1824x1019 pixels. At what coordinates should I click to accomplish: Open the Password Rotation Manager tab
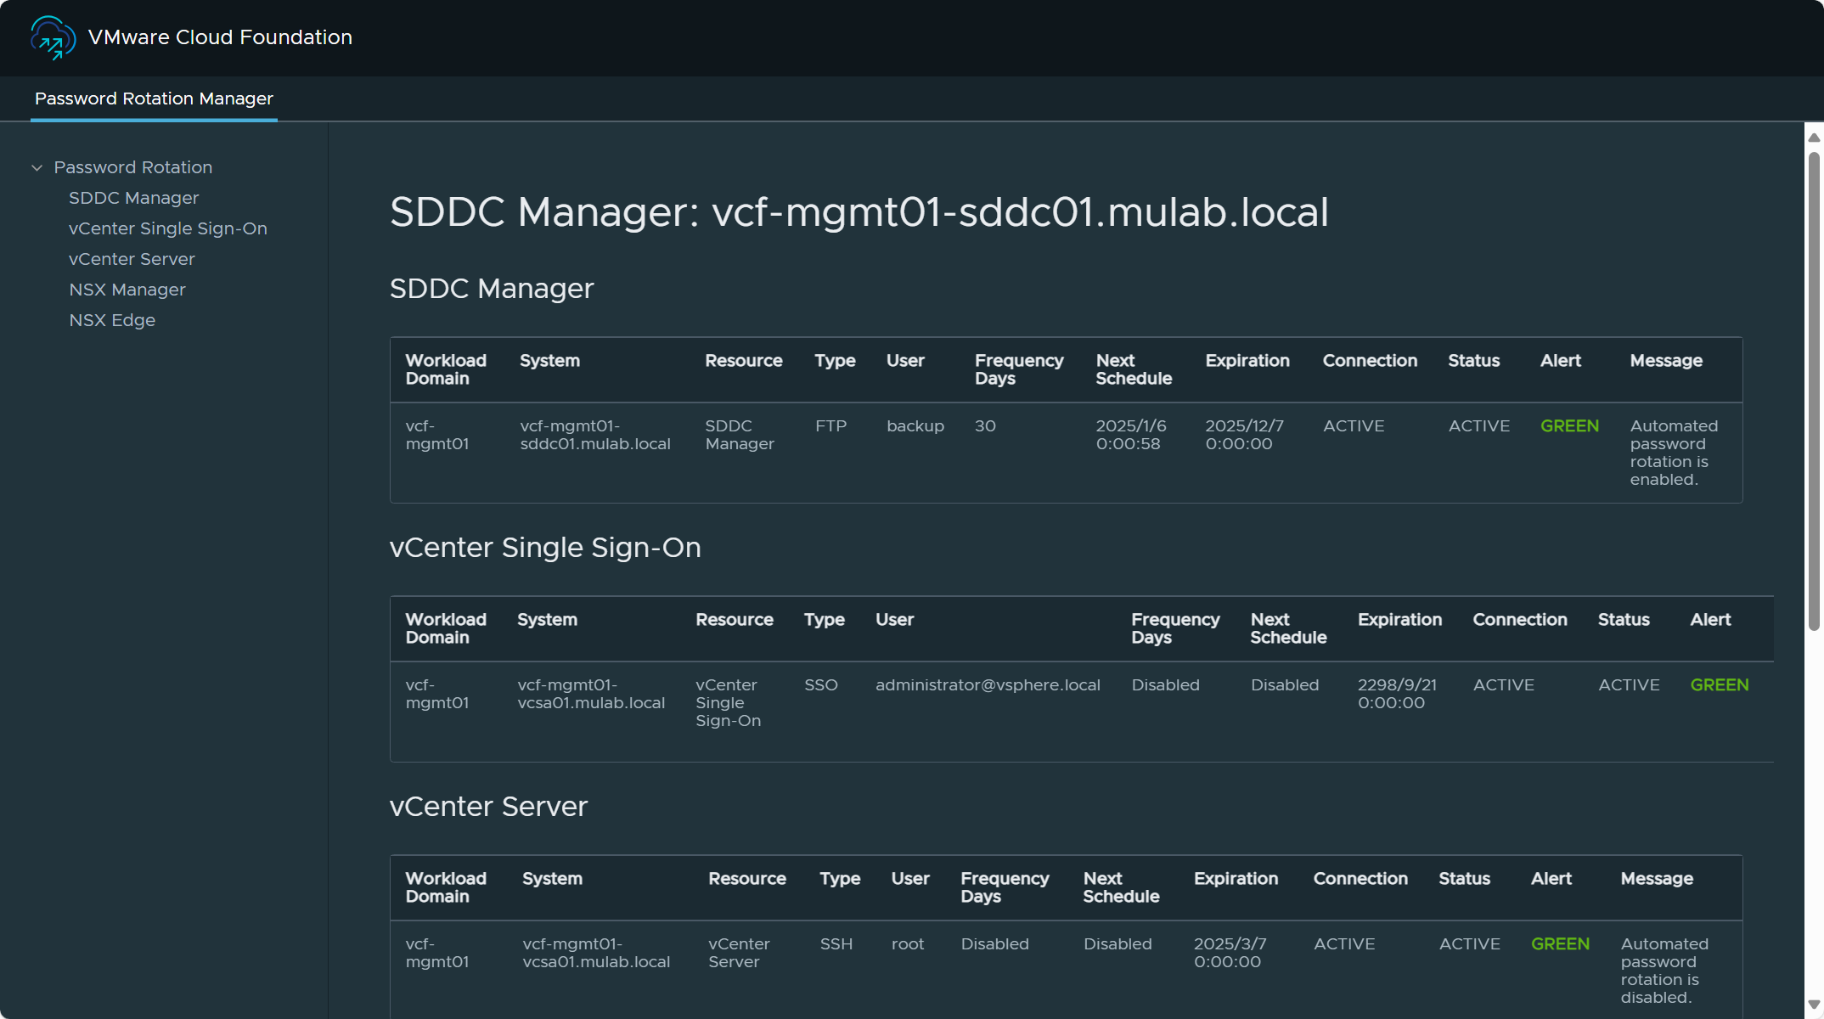pos(154,99)
